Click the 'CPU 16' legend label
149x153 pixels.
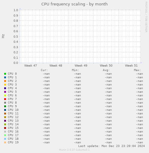[13, 132]
